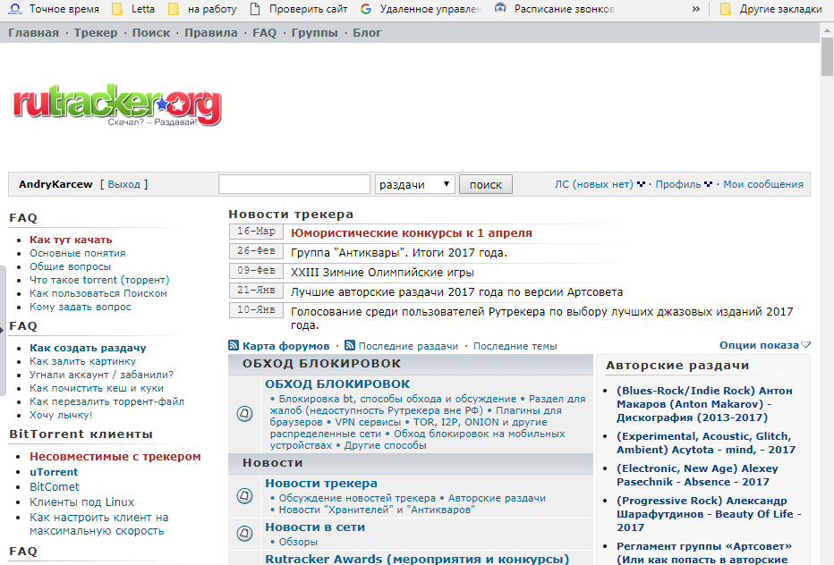Expand the Профиль dropdown arrow

coord(708,184)
